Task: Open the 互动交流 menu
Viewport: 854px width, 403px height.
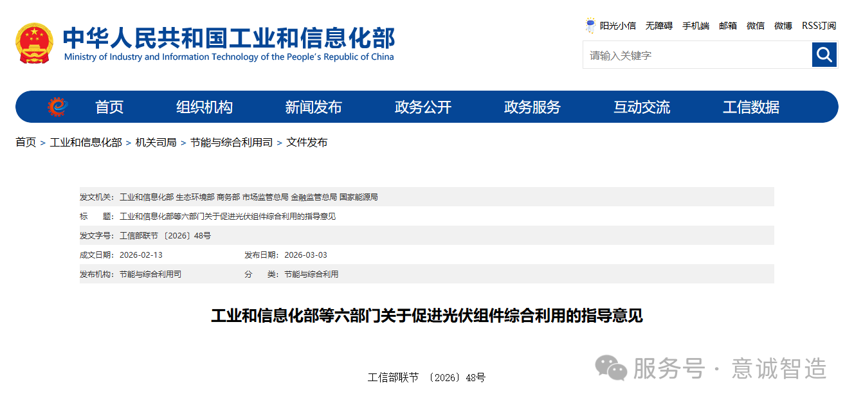Action: pos(640,107)
